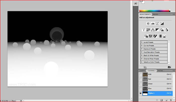Click the black swatch at ramp end
The image size is (176, 102).
tap(170, 11)
